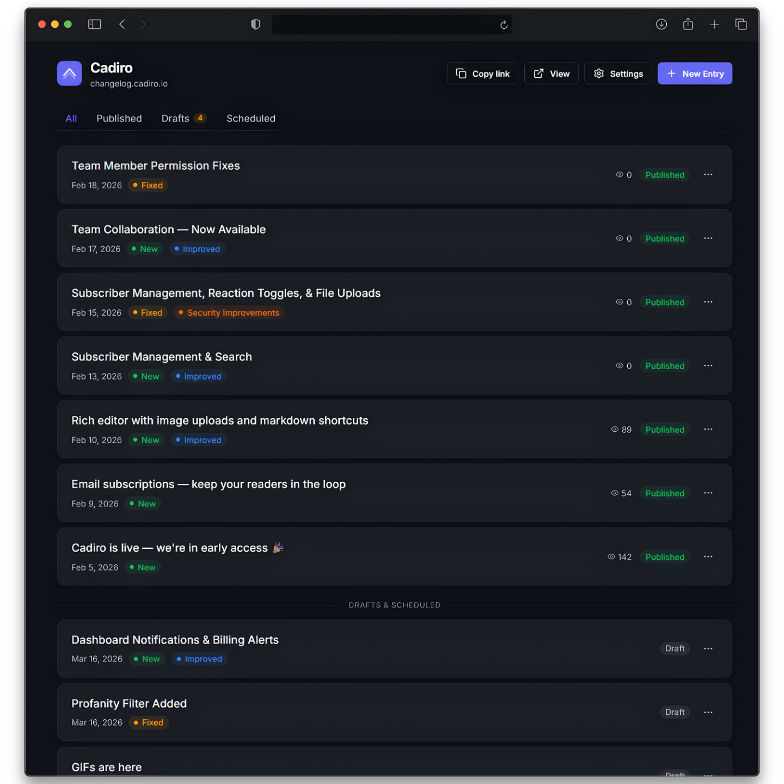Screen dimensions: 784x784
Task: Open options menu for Team Member Permission Fixes
Action: [x=708, y=175]
